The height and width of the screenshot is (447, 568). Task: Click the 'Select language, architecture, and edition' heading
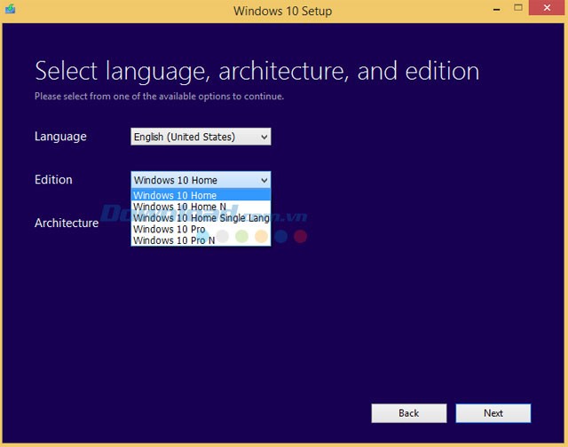click(x=256, y=71)
